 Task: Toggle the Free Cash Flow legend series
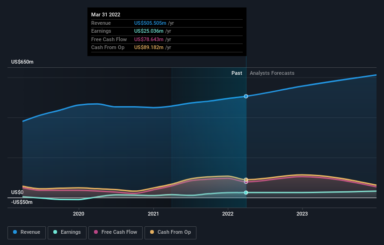tap(116, 232)
